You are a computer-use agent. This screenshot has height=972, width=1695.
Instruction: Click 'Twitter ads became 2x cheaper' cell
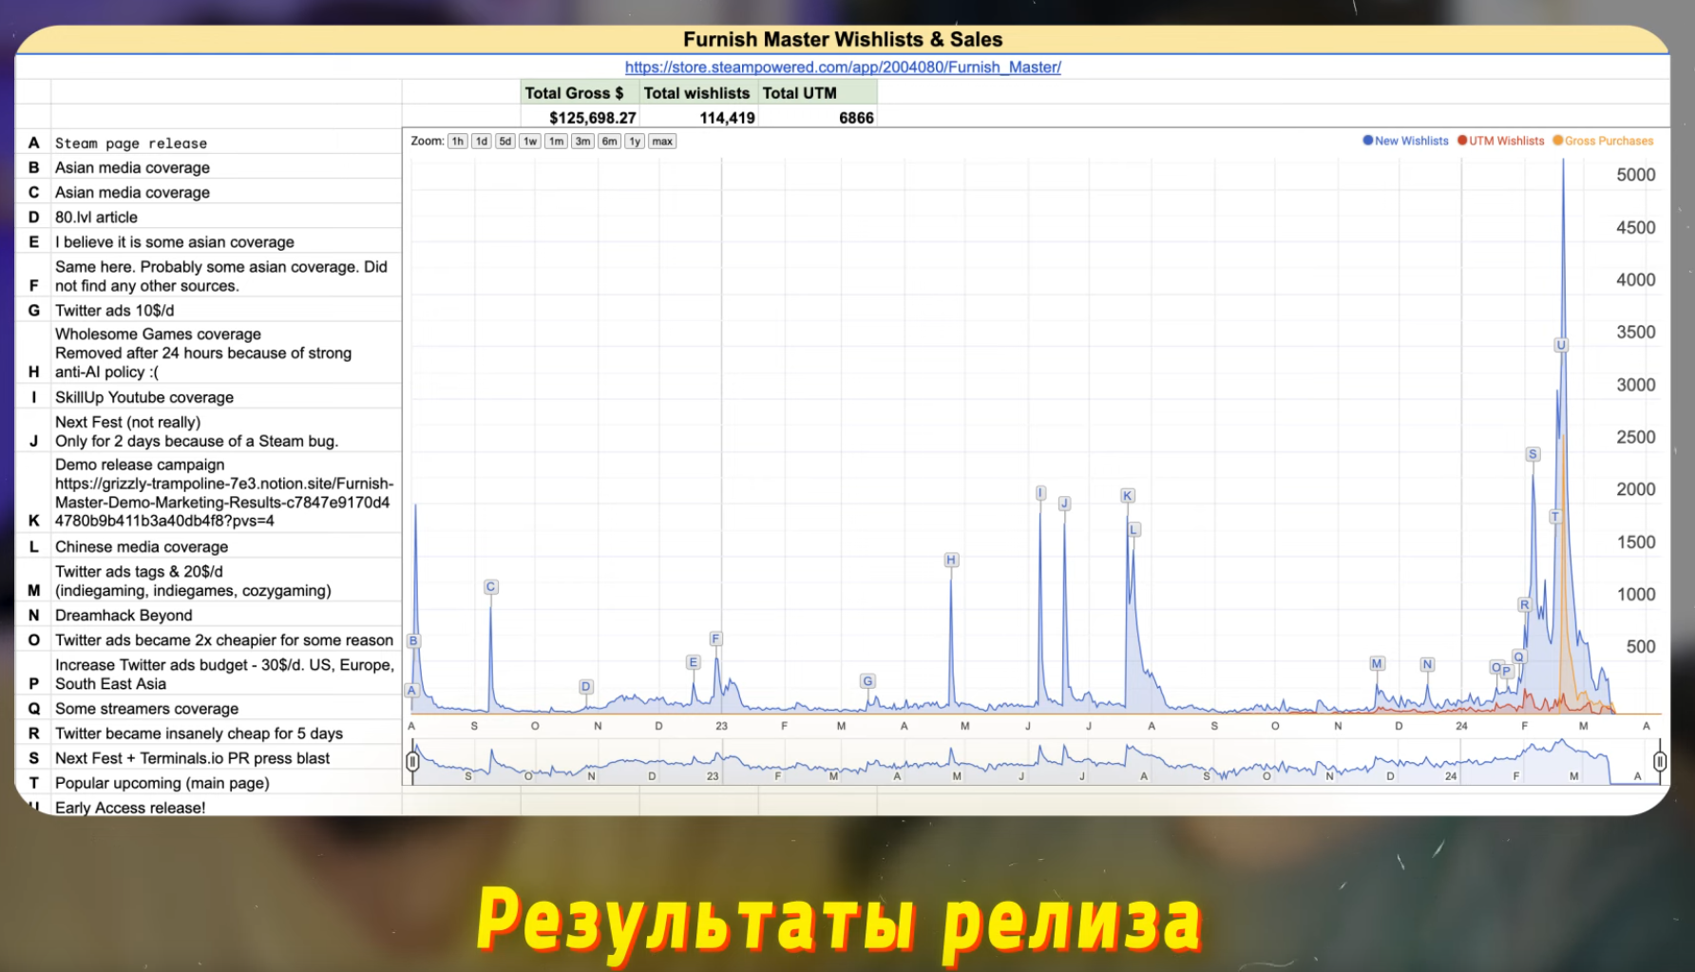pos(226,639)
